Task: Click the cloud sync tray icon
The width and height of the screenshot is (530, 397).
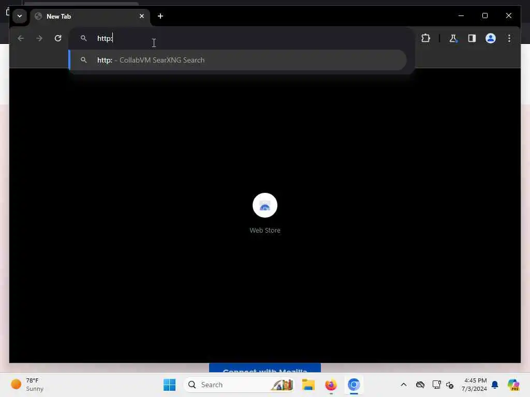Action: (x=420, y=385)
